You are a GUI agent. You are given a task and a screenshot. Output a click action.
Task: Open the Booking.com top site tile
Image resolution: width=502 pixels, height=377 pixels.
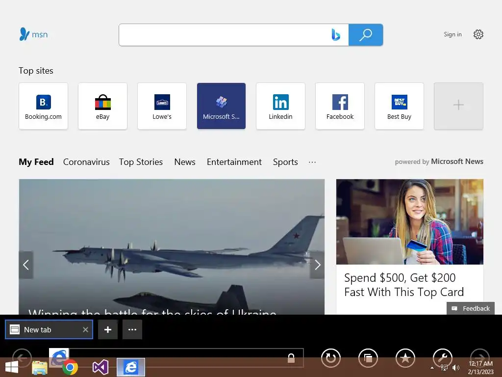(43, 106)
